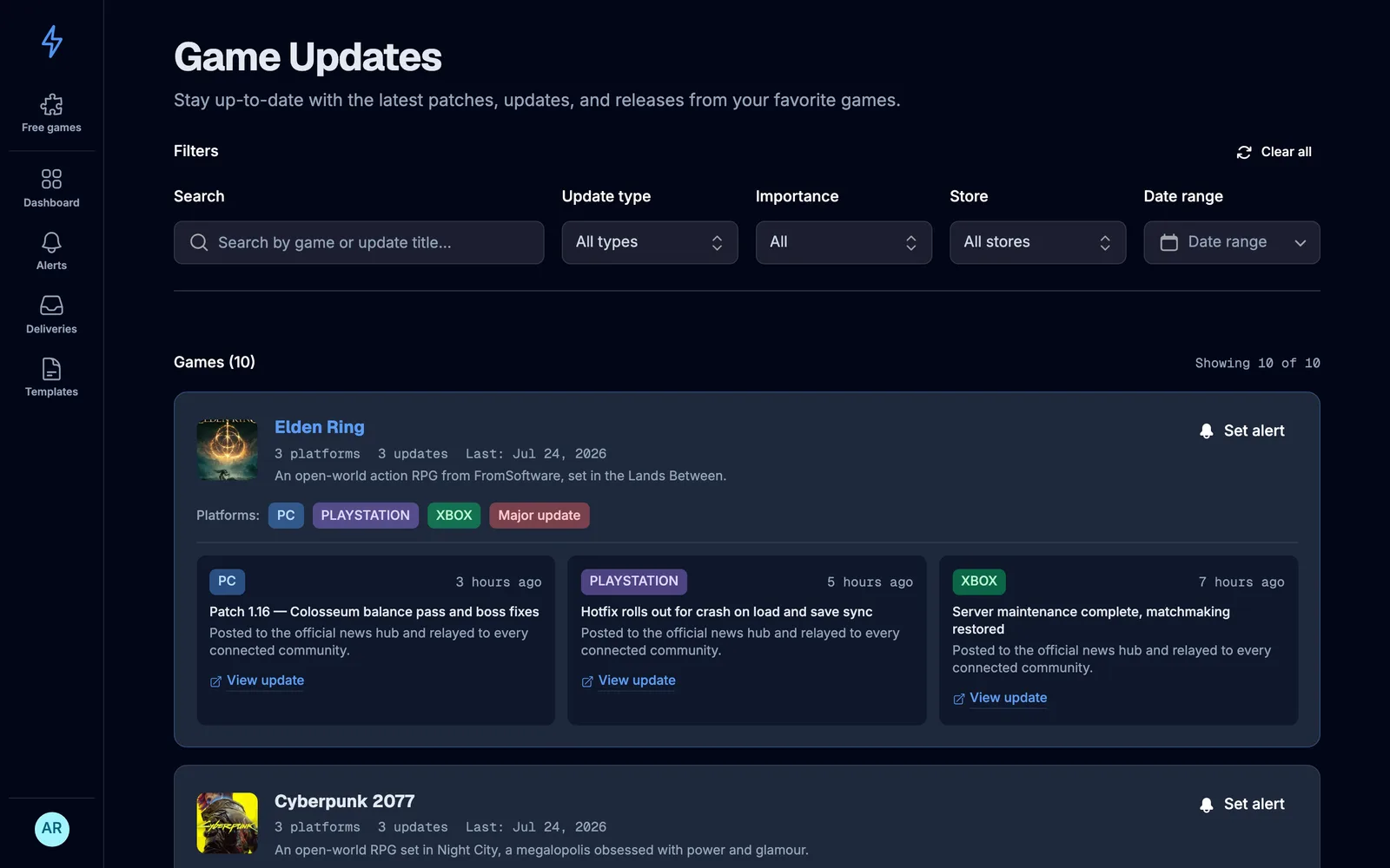
Task: Click the Major update badge
Action: [x=539, y=516]
